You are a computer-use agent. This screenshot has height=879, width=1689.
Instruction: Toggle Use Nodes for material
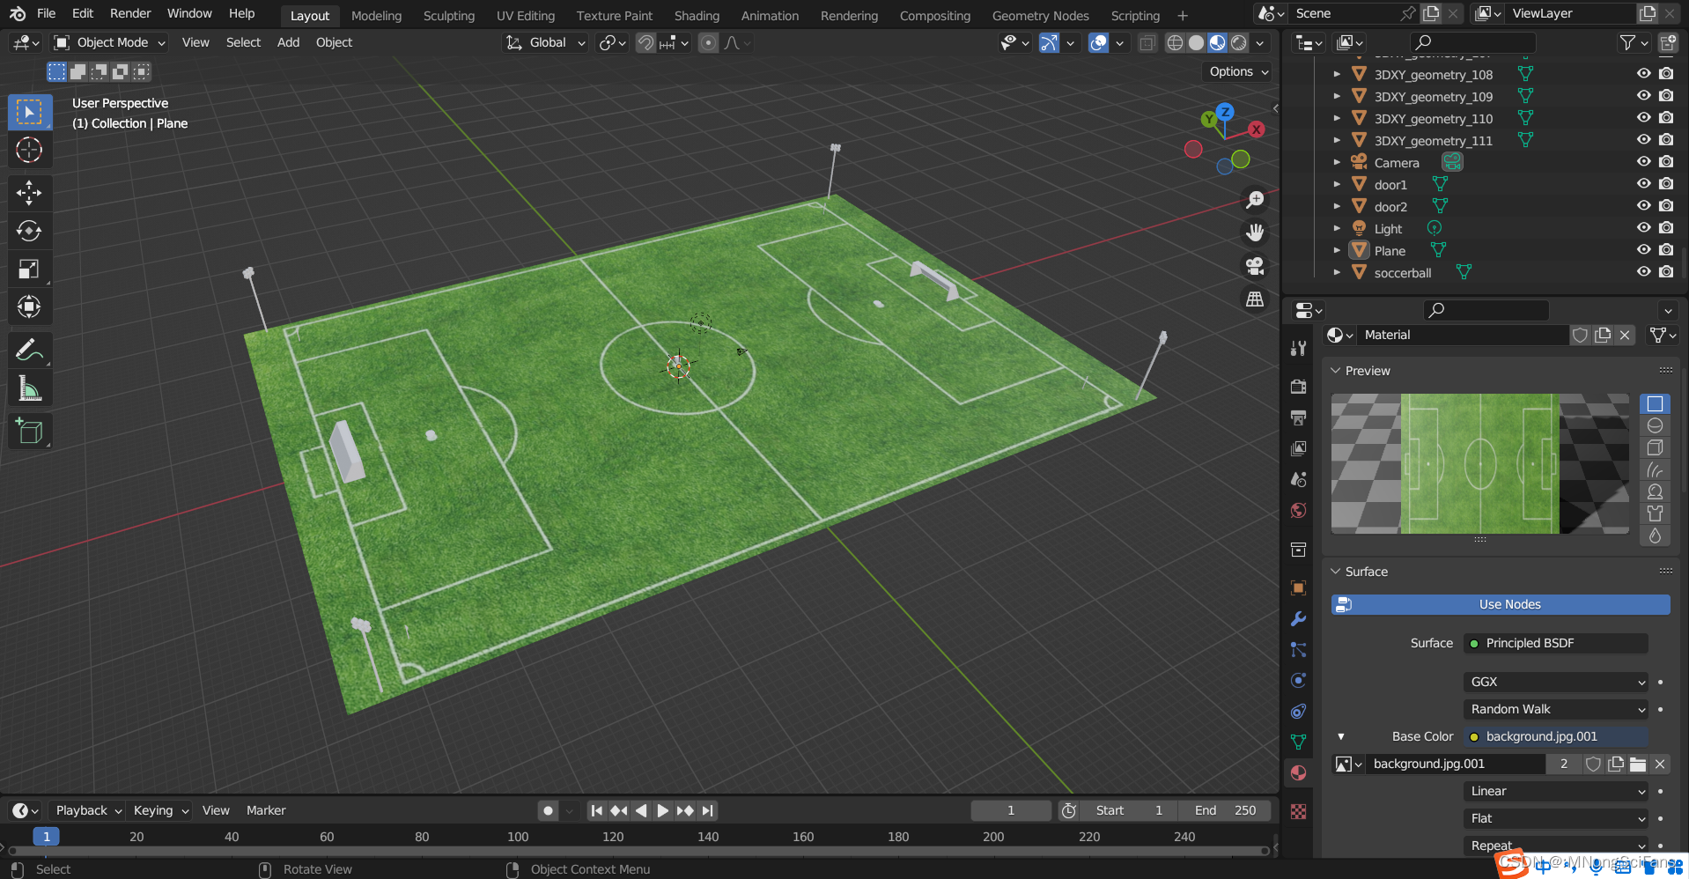[1501, 604]
